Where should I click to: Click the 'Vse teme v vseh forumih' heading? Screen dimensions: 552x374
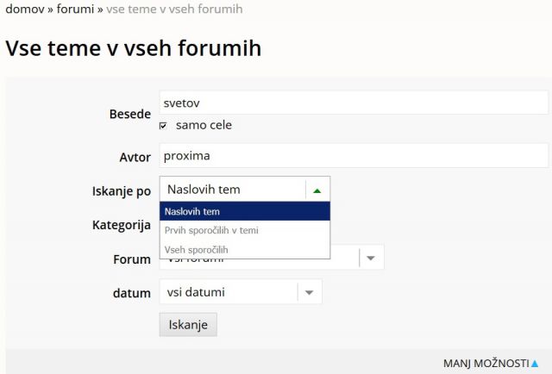click(134, 48)
